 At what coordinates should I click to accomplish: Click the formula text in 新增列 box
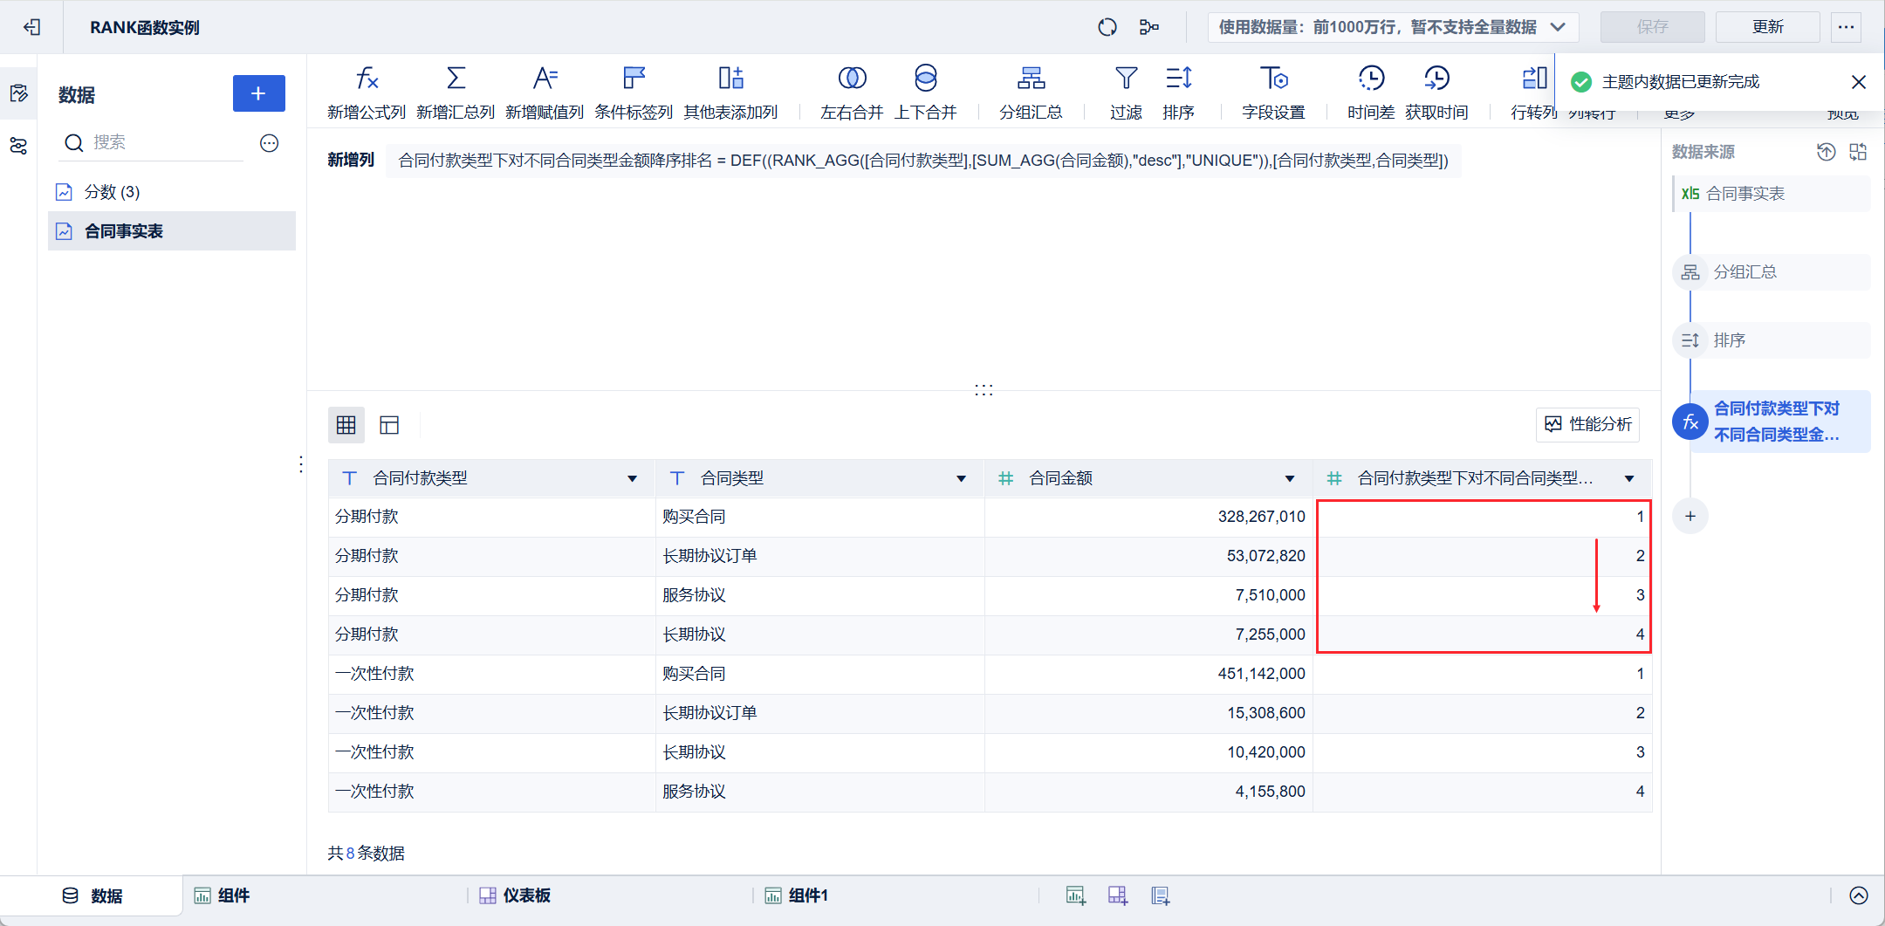click(923, 161)
